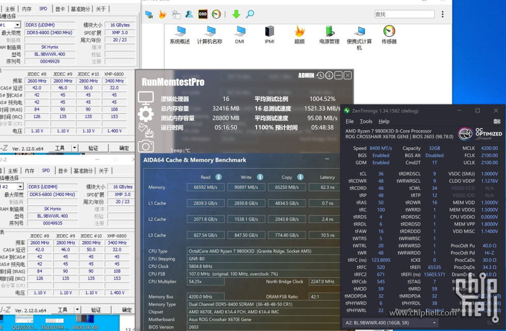The height and width of the screenshot is (331, 506).
Task: Open the report icon in the AIDA64 toolbar
Action: click(x=176, y=14)
